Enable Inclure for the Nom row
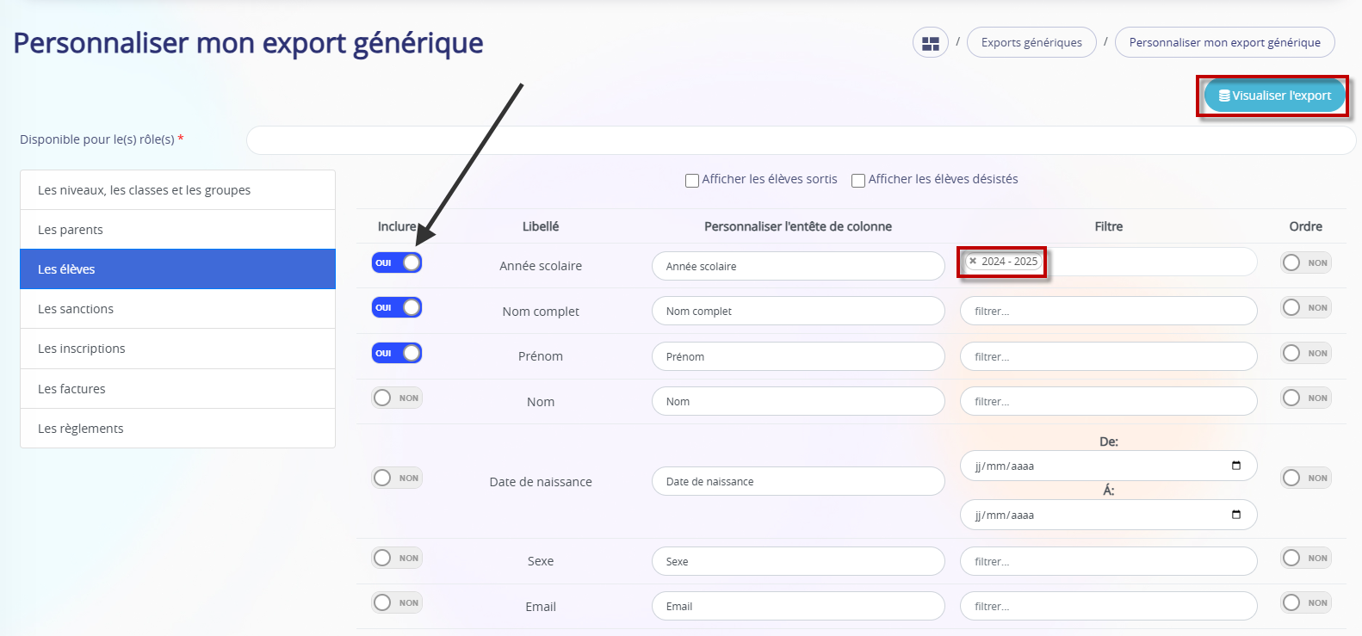 pos(397,398)
